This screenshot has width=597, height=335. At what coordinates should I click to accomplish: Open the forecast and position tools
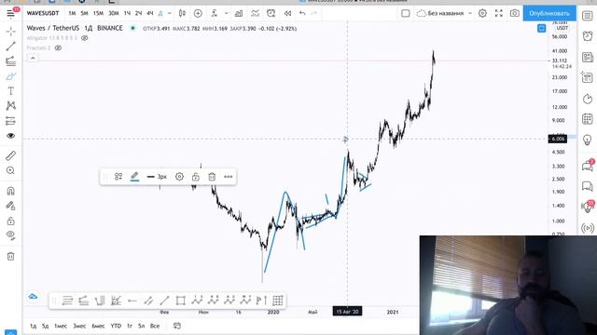click(10, 121)
